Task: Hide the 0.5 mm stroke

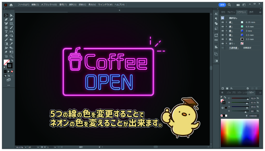Action: tap(223, 26)
